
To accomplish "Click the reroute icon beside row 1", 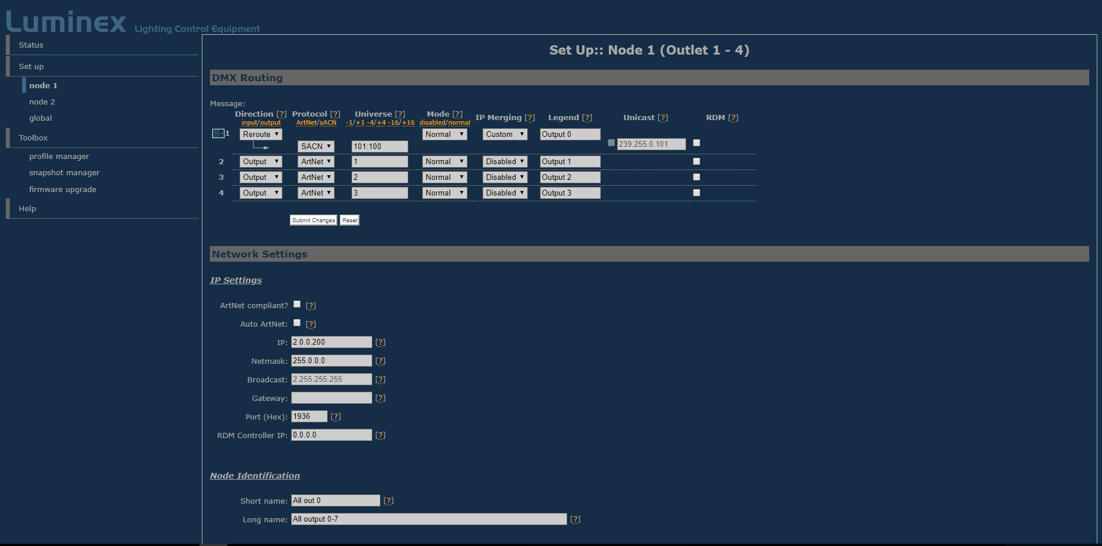I will (218, 134).
